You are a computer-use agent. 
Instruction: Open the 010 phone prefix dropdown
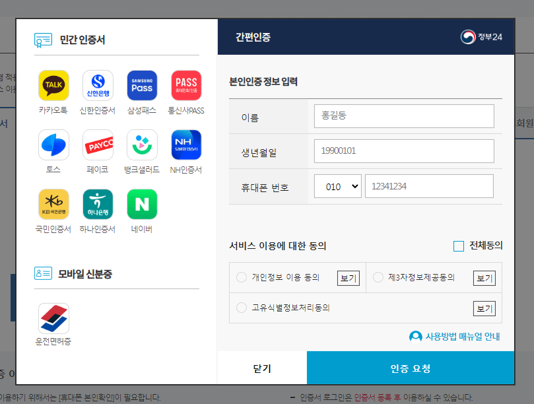[337, 186]
